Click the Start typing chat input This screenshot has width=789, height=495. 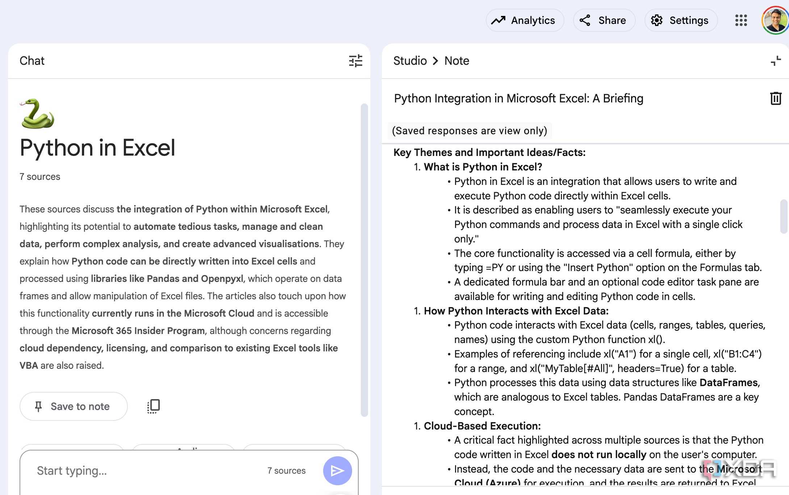tap(145, 470)
